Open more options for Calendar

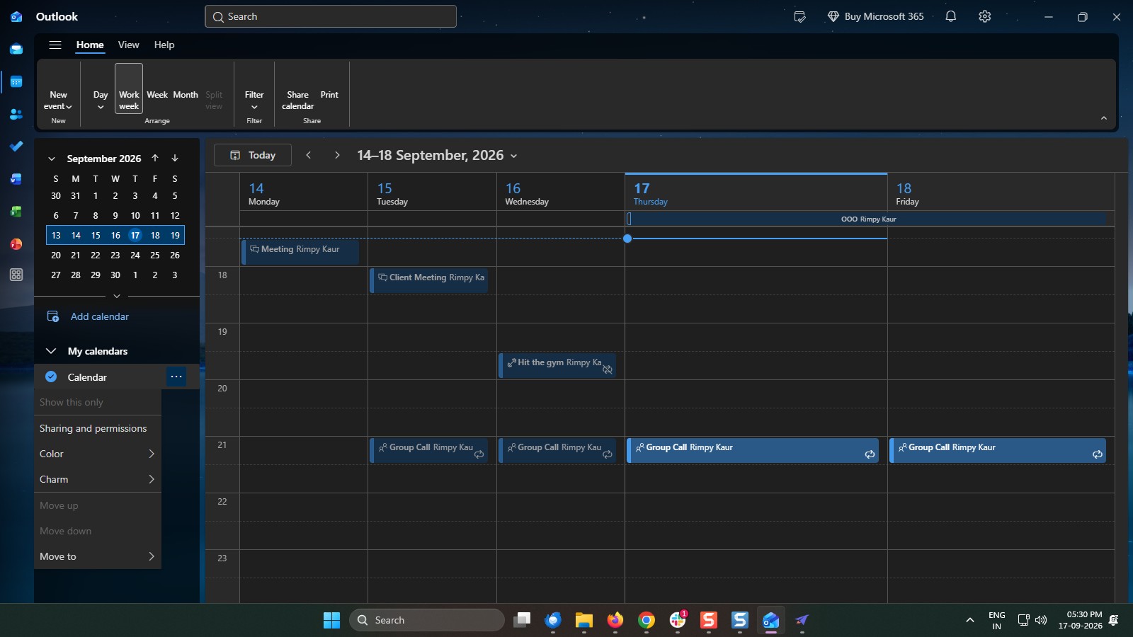point(176,377)
